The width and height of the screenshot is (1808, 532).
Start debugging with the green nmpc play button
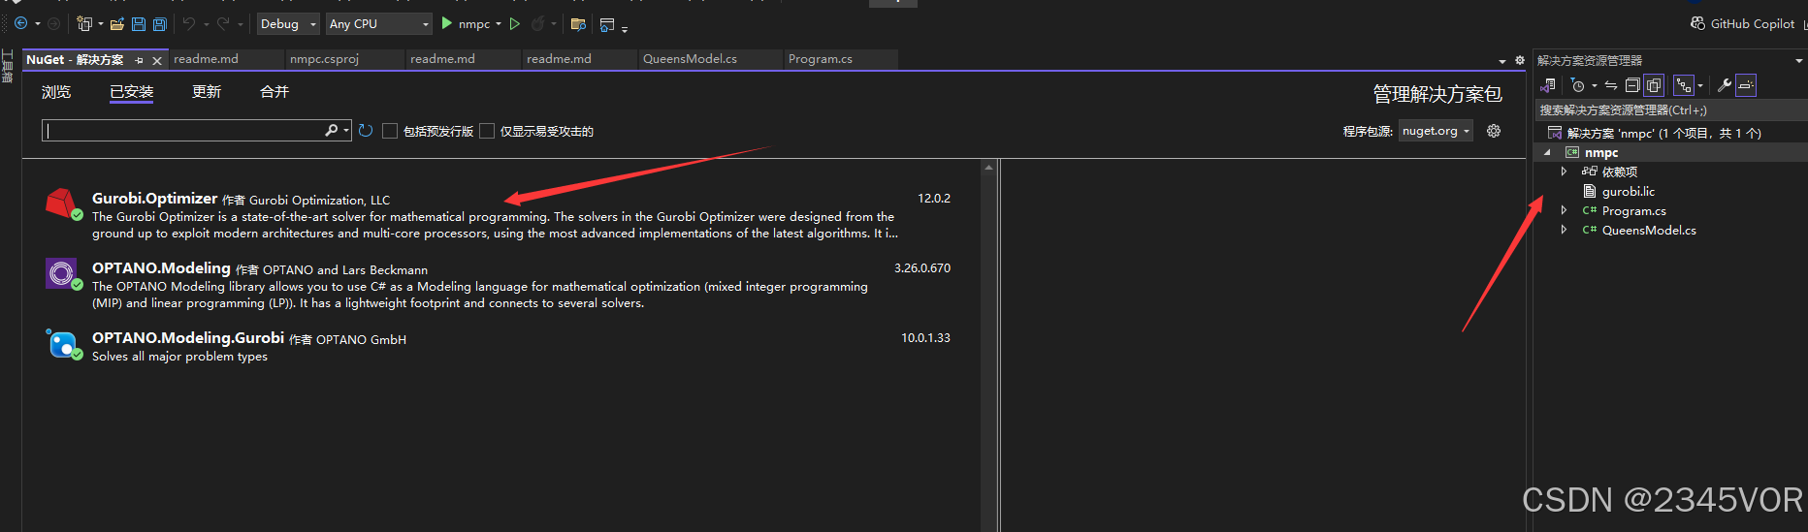click(447, 23)
